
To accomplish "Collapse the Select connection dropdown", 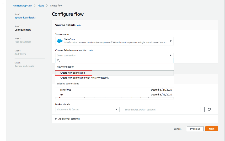I will 170,55.
